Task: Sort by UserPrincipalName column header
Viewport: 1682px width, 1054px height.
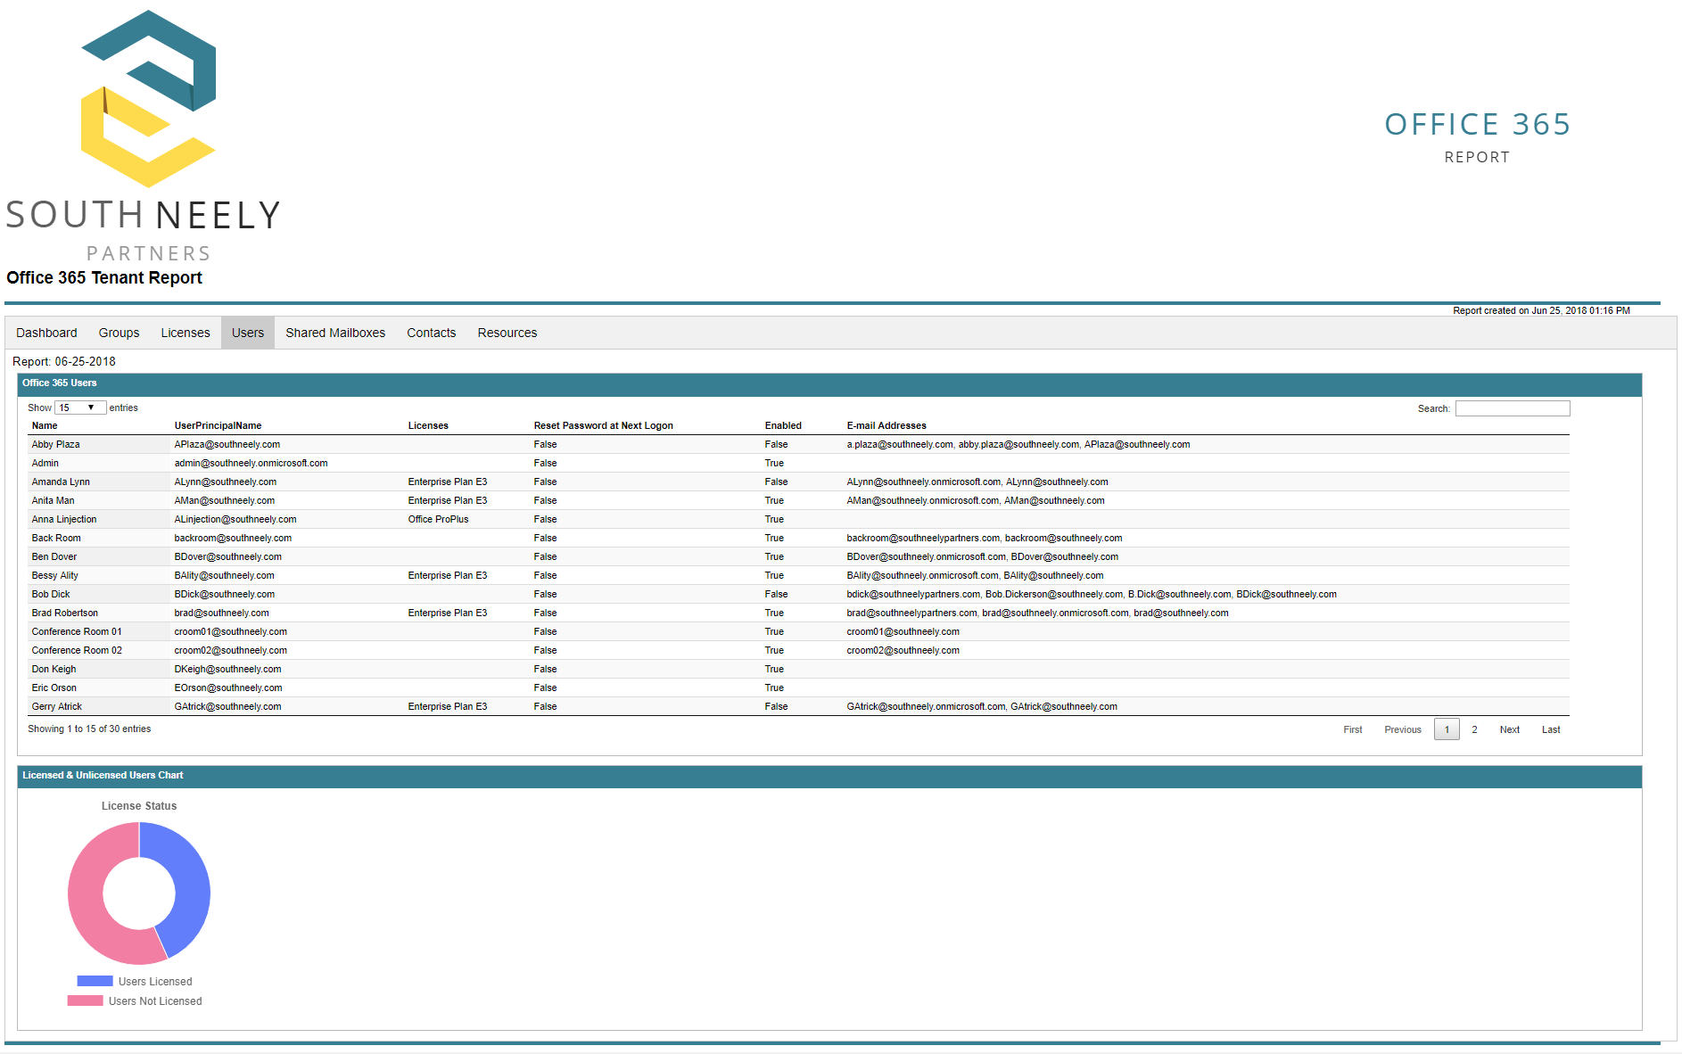Action: pos(218,425)
